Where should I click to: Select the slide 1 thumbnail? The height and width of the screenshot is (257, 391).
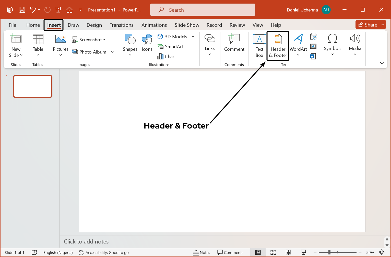[32, 86]
